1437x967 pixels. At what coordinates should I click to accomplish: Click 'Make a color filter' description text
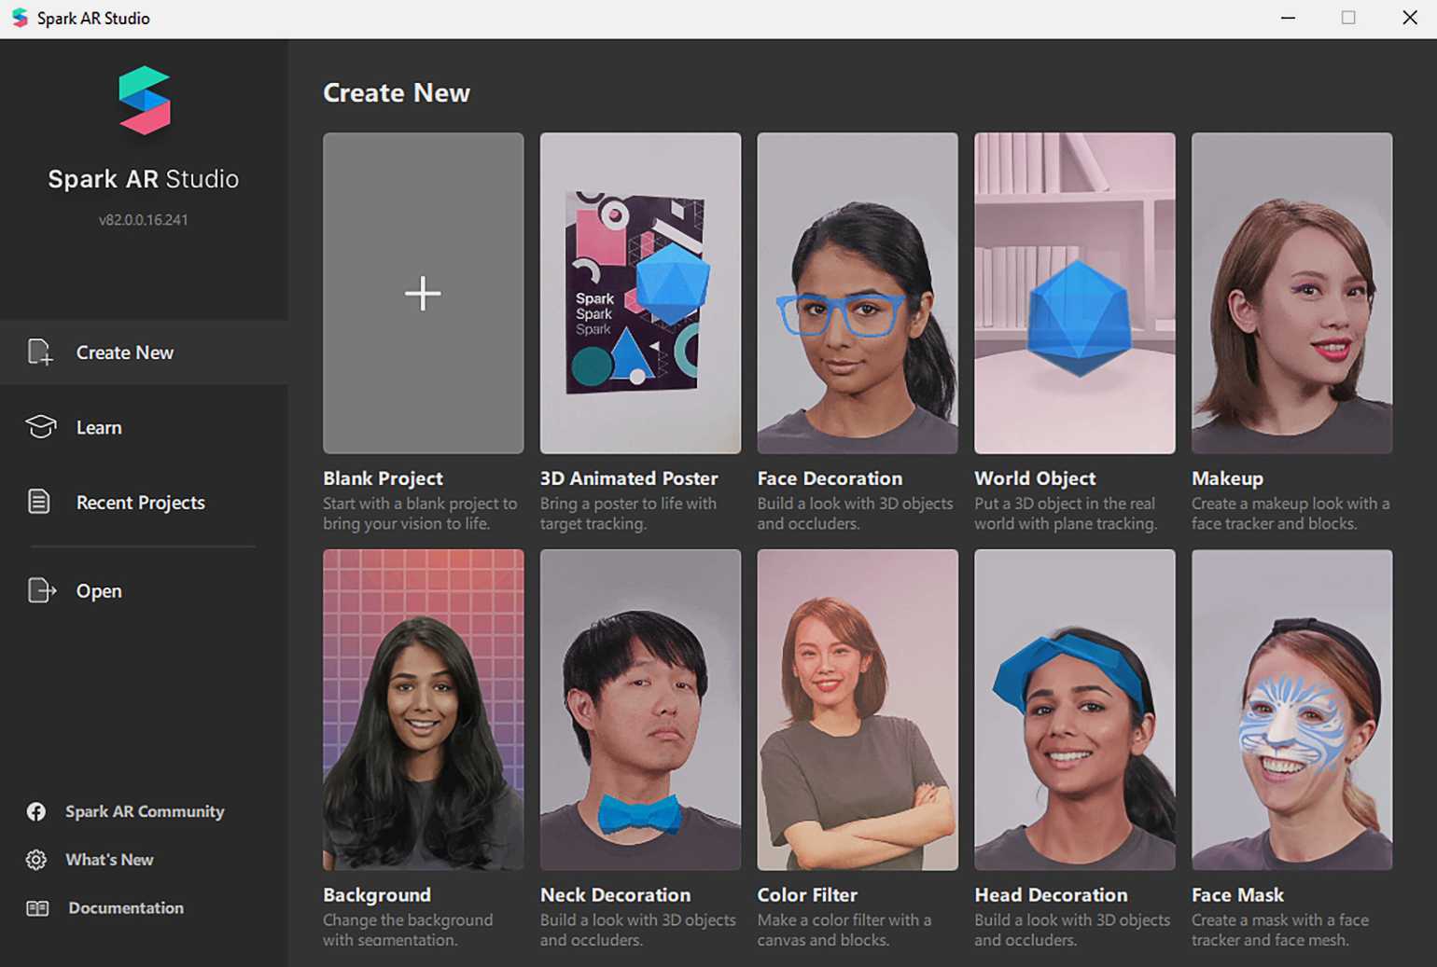click(844, 930)
